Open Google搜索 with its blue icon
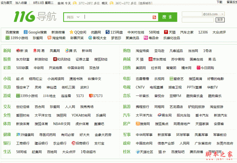 click(x=35, y=32)
